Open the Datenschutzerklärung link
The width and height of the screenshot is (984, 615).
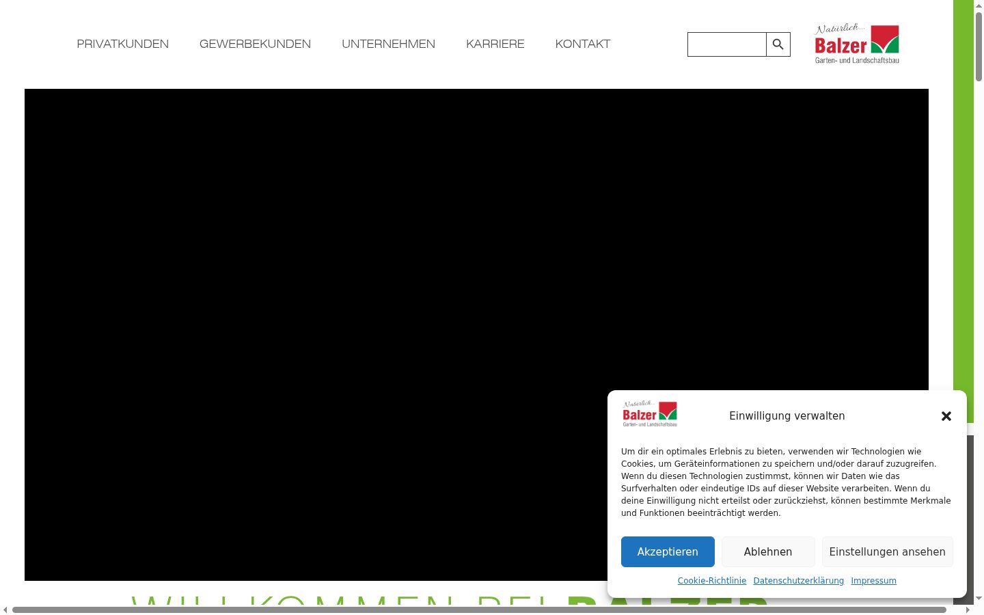(799, 581)
